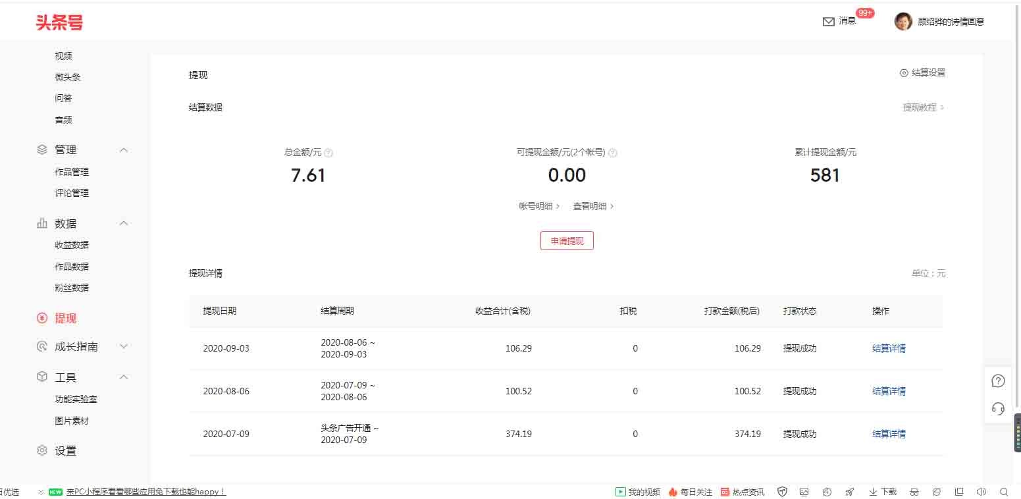Click the 提现日期 column header

click(x=220, y=311)
